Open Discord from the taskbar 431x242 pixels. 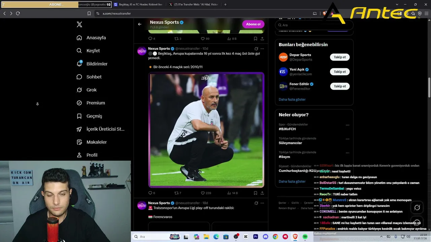pyautogui.click(x=265, y=237)
